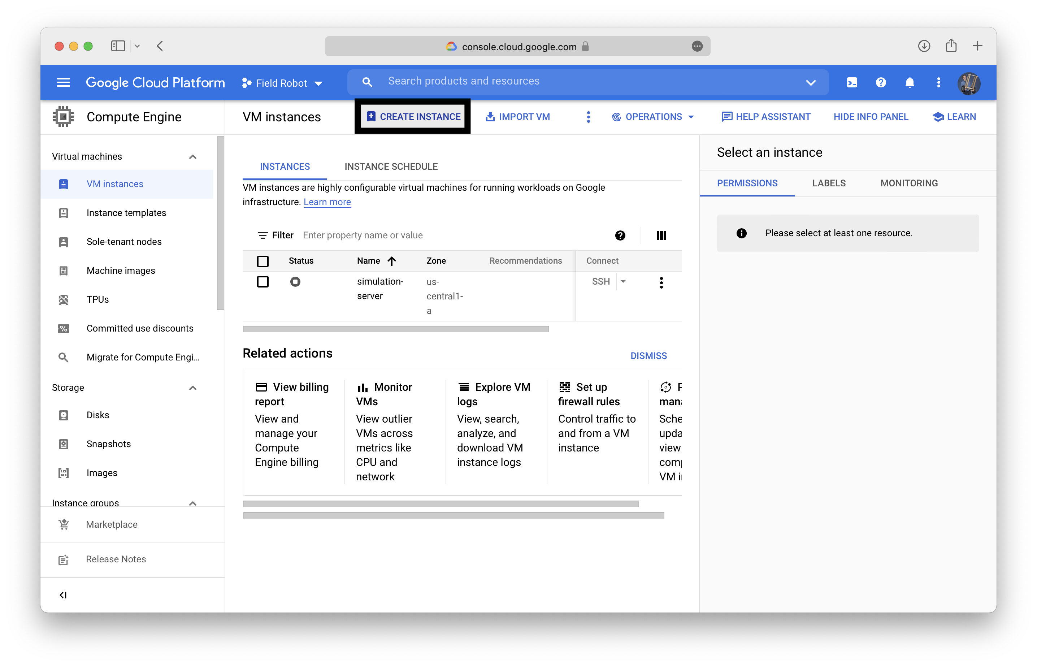
Task: Open the user account avatar
Action: coord(969,83)
